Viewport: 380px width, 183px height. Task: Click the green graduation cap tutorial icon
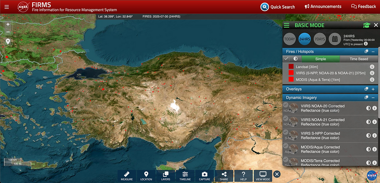pos(367,25)
